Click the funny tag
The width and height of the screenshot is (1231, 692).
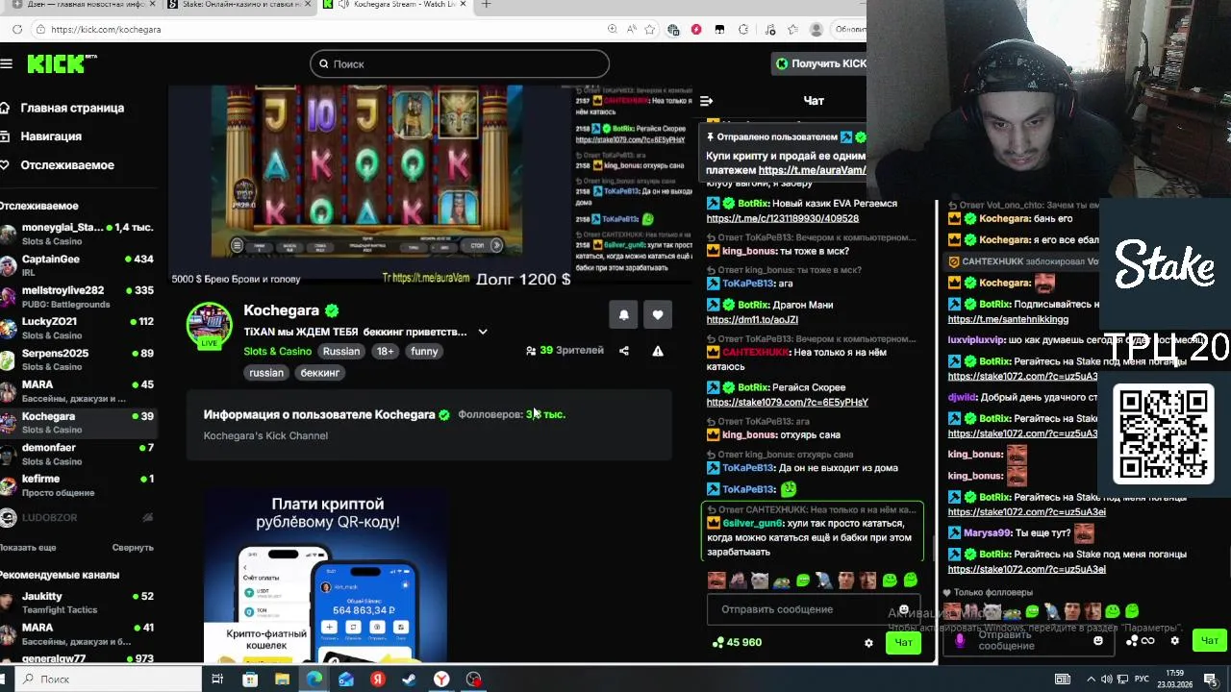coord(424,352)
